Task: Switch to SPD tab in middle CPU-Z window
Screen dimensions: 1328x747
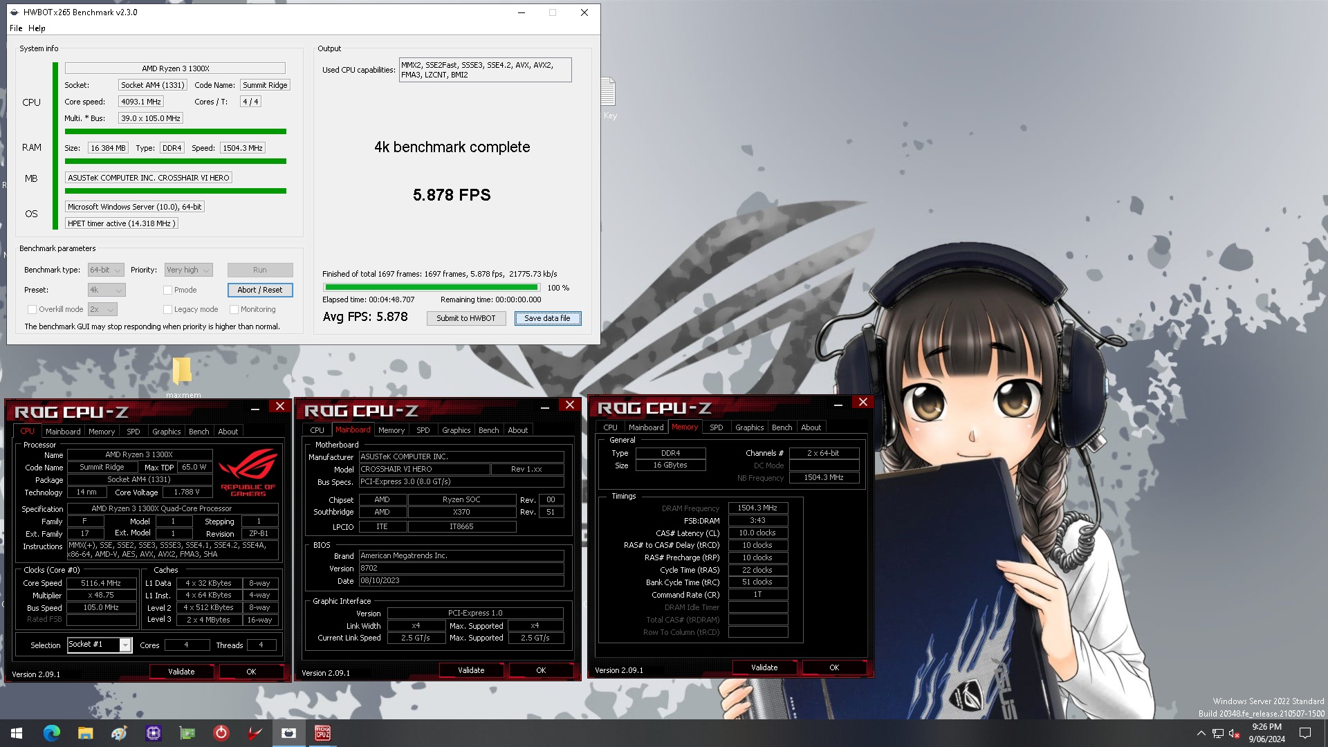Action: coord(423,430)
